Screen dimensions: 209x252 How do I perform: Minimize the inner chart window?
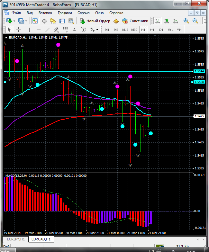191,13
